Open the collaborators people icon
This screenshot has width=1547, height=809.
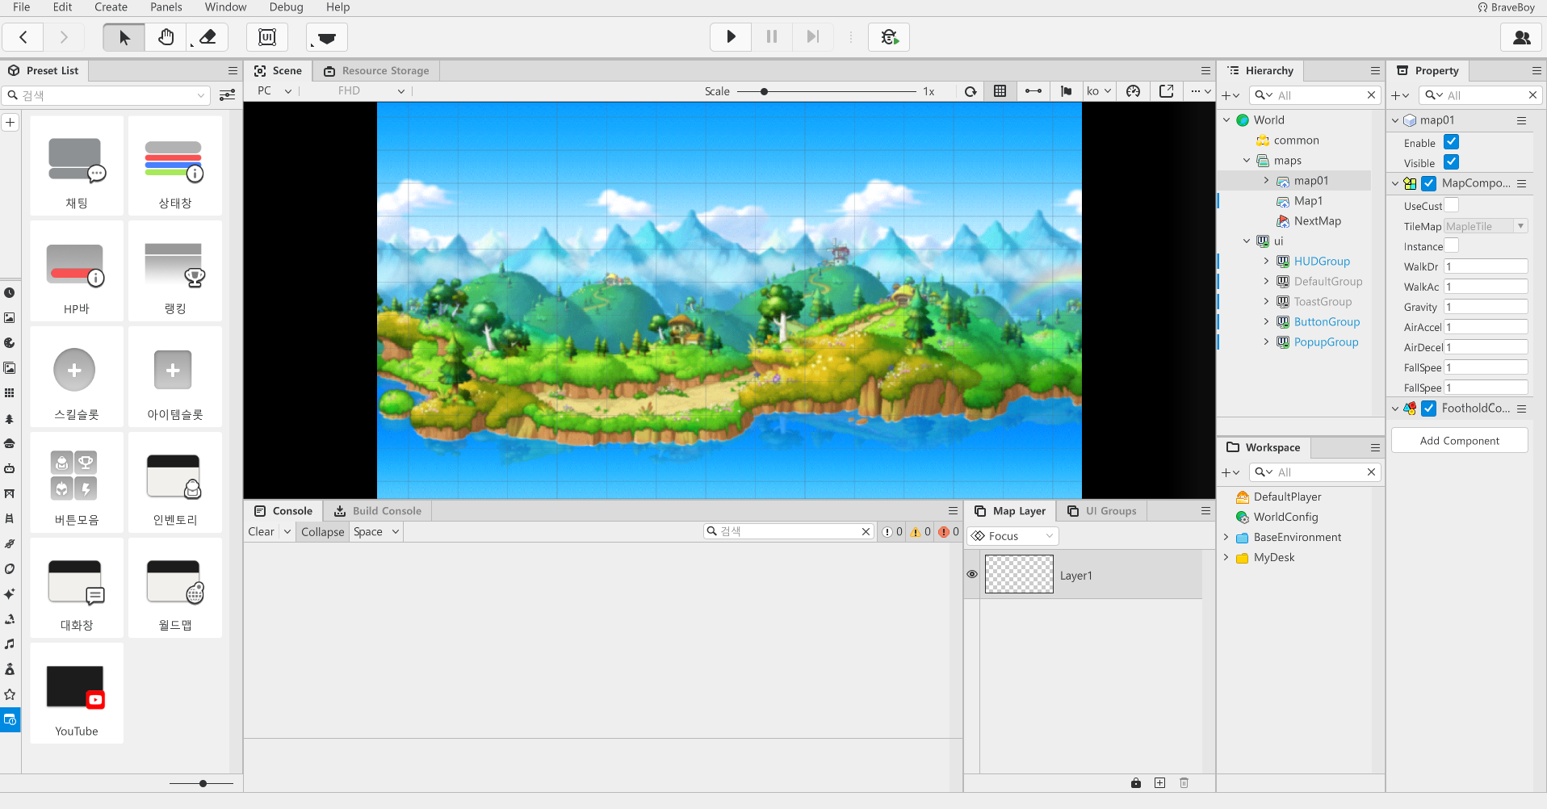(x=1521, y=37)
